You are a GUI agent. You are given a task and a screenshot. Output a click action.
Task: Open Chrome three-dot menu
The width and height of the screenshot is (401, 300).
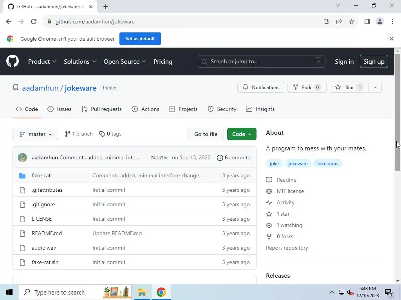point(392,21)
